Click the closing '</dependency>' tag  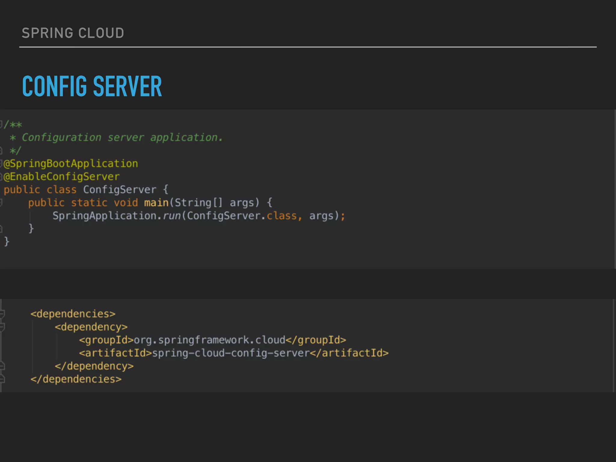click(94, 366)
